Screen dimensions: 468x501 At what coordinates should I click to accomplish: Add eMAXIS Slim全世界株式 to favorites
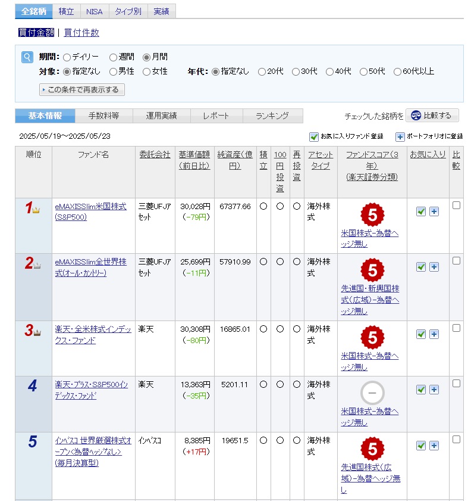tap(421, 267)
